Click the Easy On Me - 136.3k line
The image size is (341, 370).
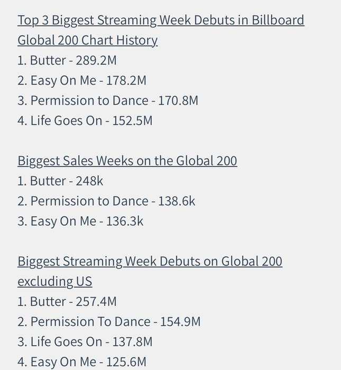(80, 221)
